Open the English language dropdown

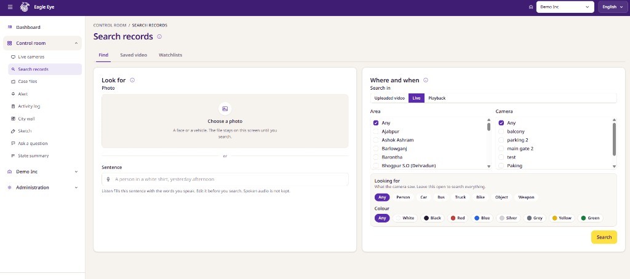click(x=612, y=7)
